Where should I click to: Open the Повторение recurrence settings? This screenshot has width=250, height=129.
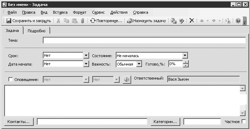(x=106, y=21)
